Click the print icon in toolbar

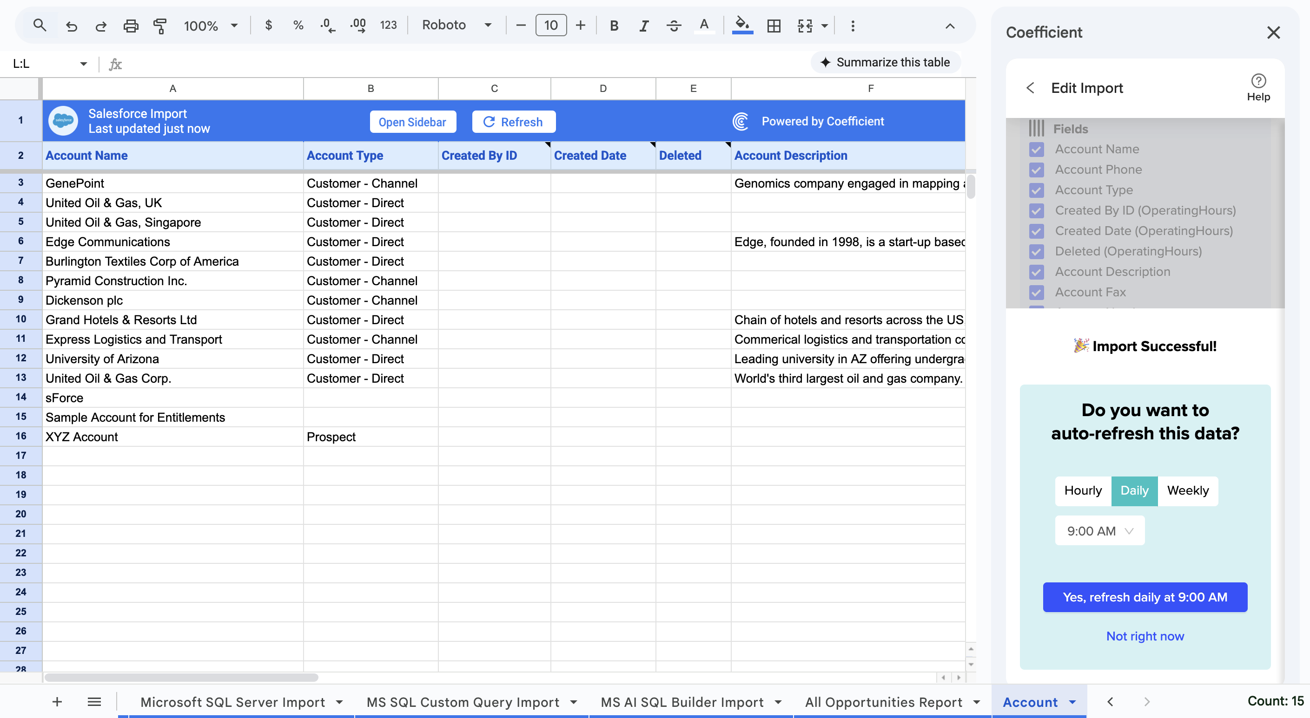(x=131, y=26)
